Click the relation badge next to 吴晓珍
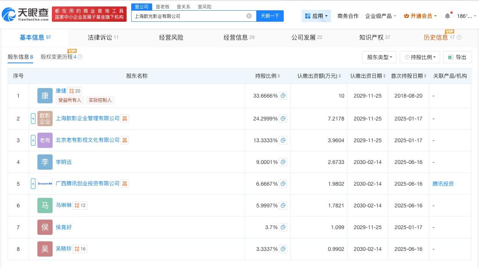Screen dimensions: 479x268 pos(80,249)
